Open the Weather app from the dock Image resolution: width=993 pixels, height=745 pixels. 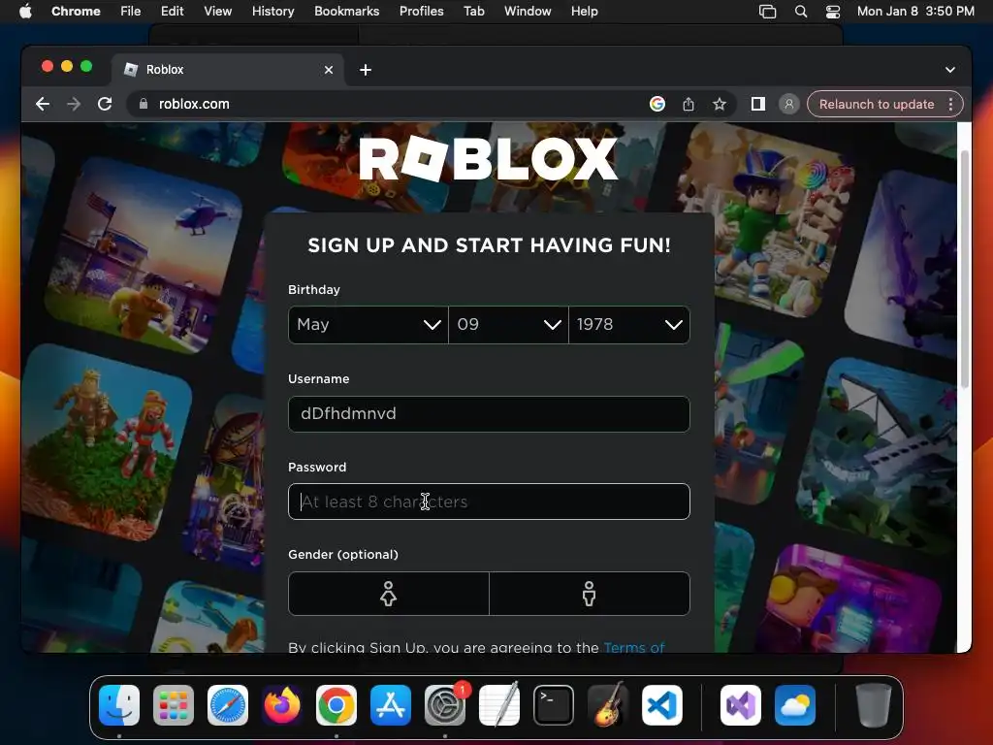795,705
